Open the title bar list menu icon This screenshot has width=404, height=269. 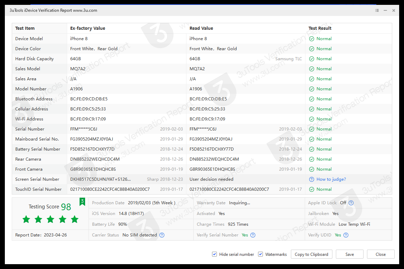377,10
